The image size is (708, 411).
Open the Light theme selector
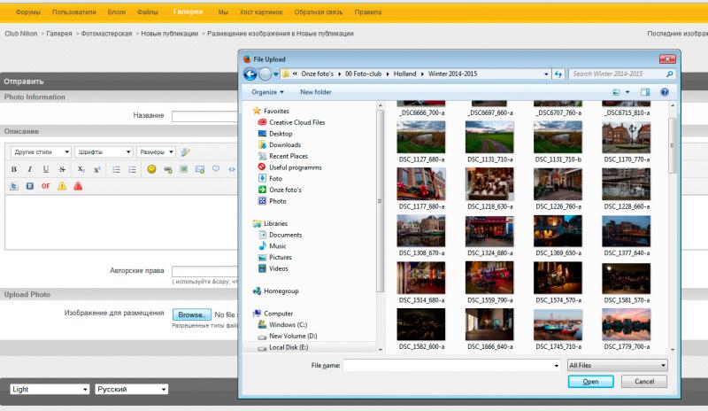tap(50, 389)
